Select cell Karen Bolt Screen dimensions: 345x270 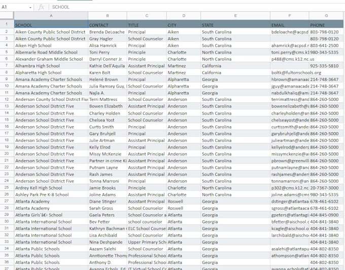coord(108,73)
